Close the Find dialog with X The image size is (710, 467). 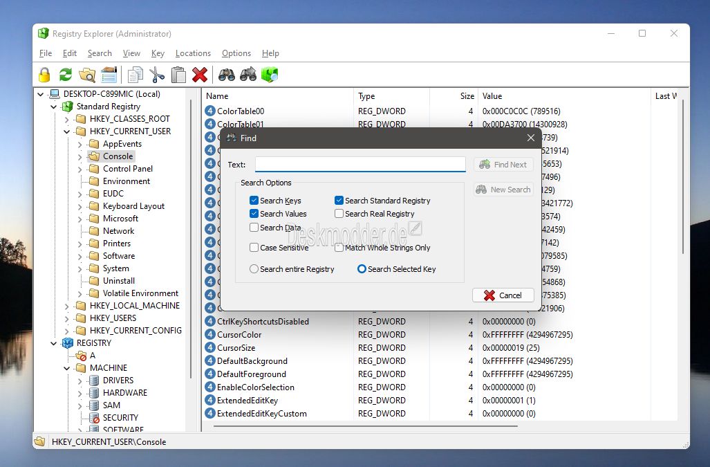531,138
